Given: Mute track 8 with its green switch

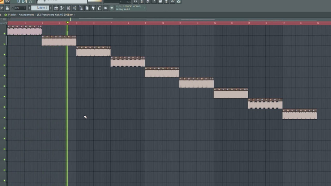Looking at the screenshot, I should pyautogui.click(x=4, y=107).
